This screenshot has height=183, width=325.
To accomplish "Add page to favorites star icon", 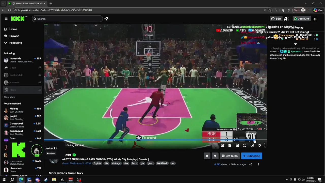I will [x=270, y=10].
